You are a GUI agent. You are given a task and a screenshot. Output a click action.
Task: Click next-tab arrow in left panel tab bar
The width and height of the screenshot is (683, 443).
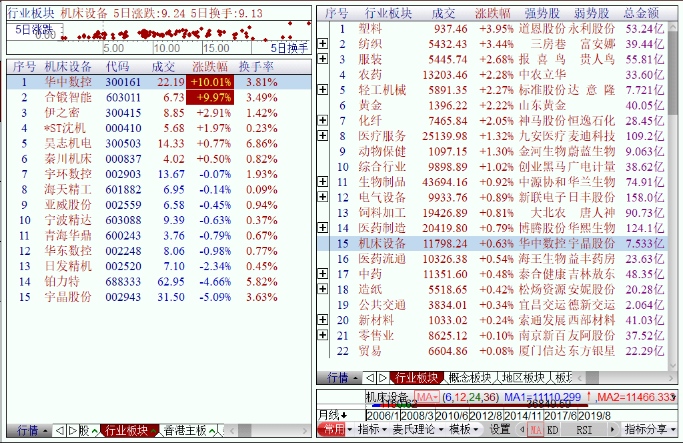pos(73,430)
